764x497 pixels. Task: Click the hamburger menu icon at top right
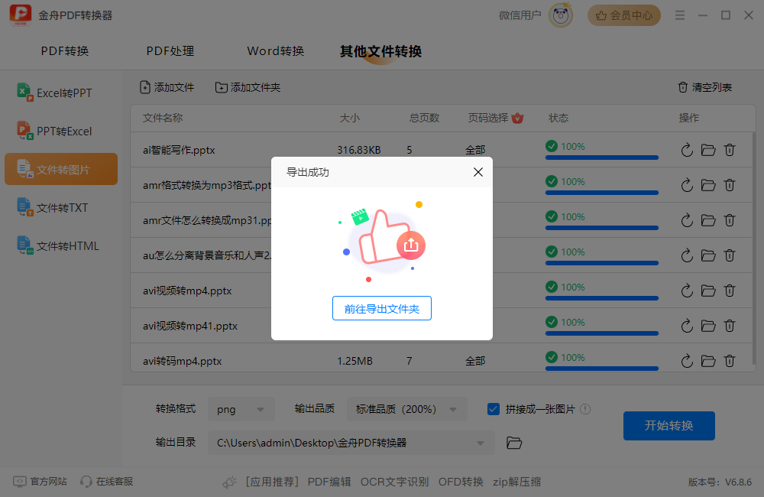679,15
